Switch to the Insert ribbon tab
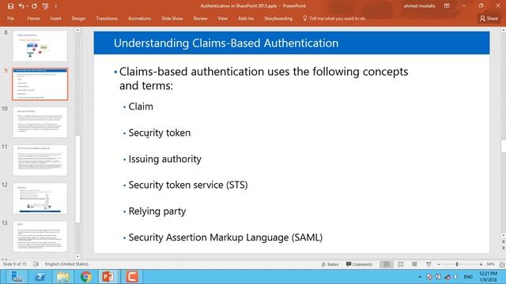The height and width of the screenshot is (284, 506). [x=55, y=18]
